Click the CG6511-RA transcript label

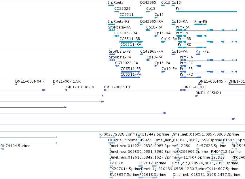point(131,45)
